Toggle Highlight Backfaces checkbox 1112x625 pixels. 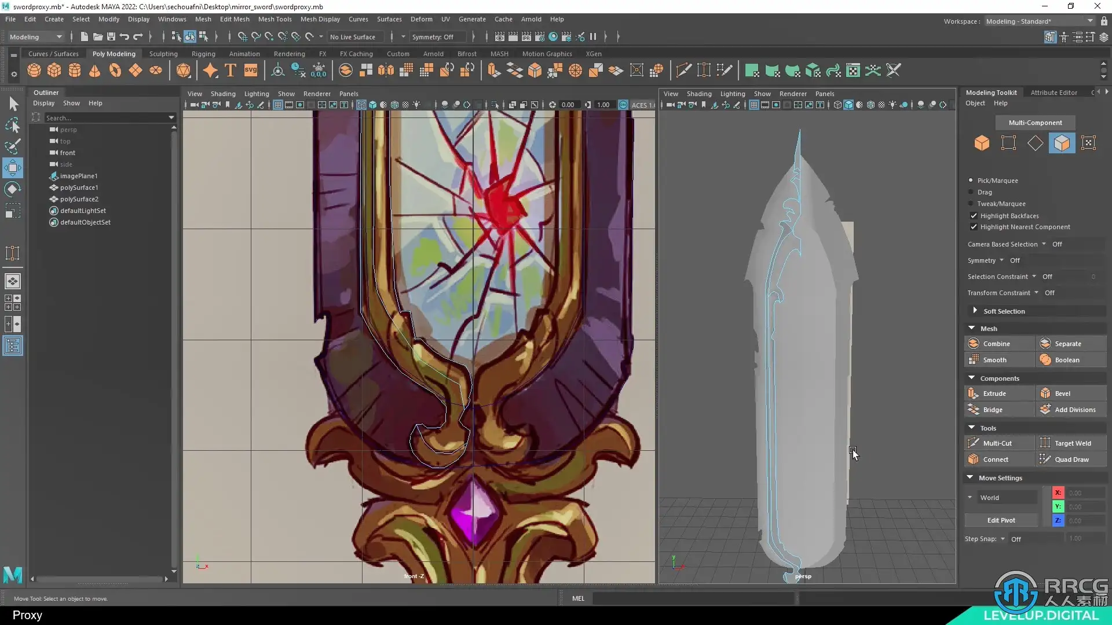click(974, 216)
